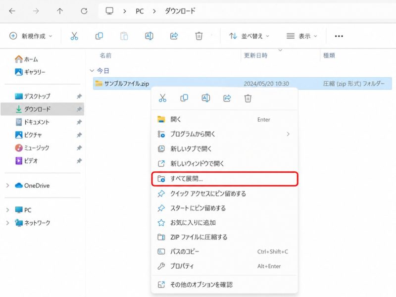
Task: Open the 並べ替え sort dropdown
Action: pos(249,36)
